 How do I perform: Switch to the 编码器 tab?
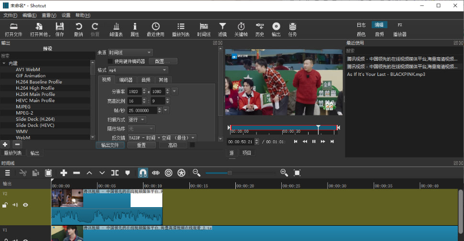point(126,80)
